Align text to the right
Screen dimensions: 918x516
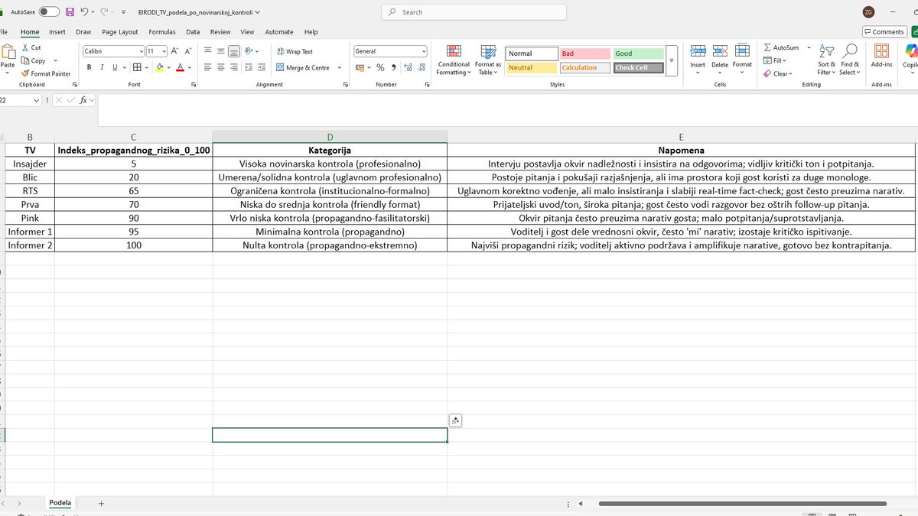[234, 67]
